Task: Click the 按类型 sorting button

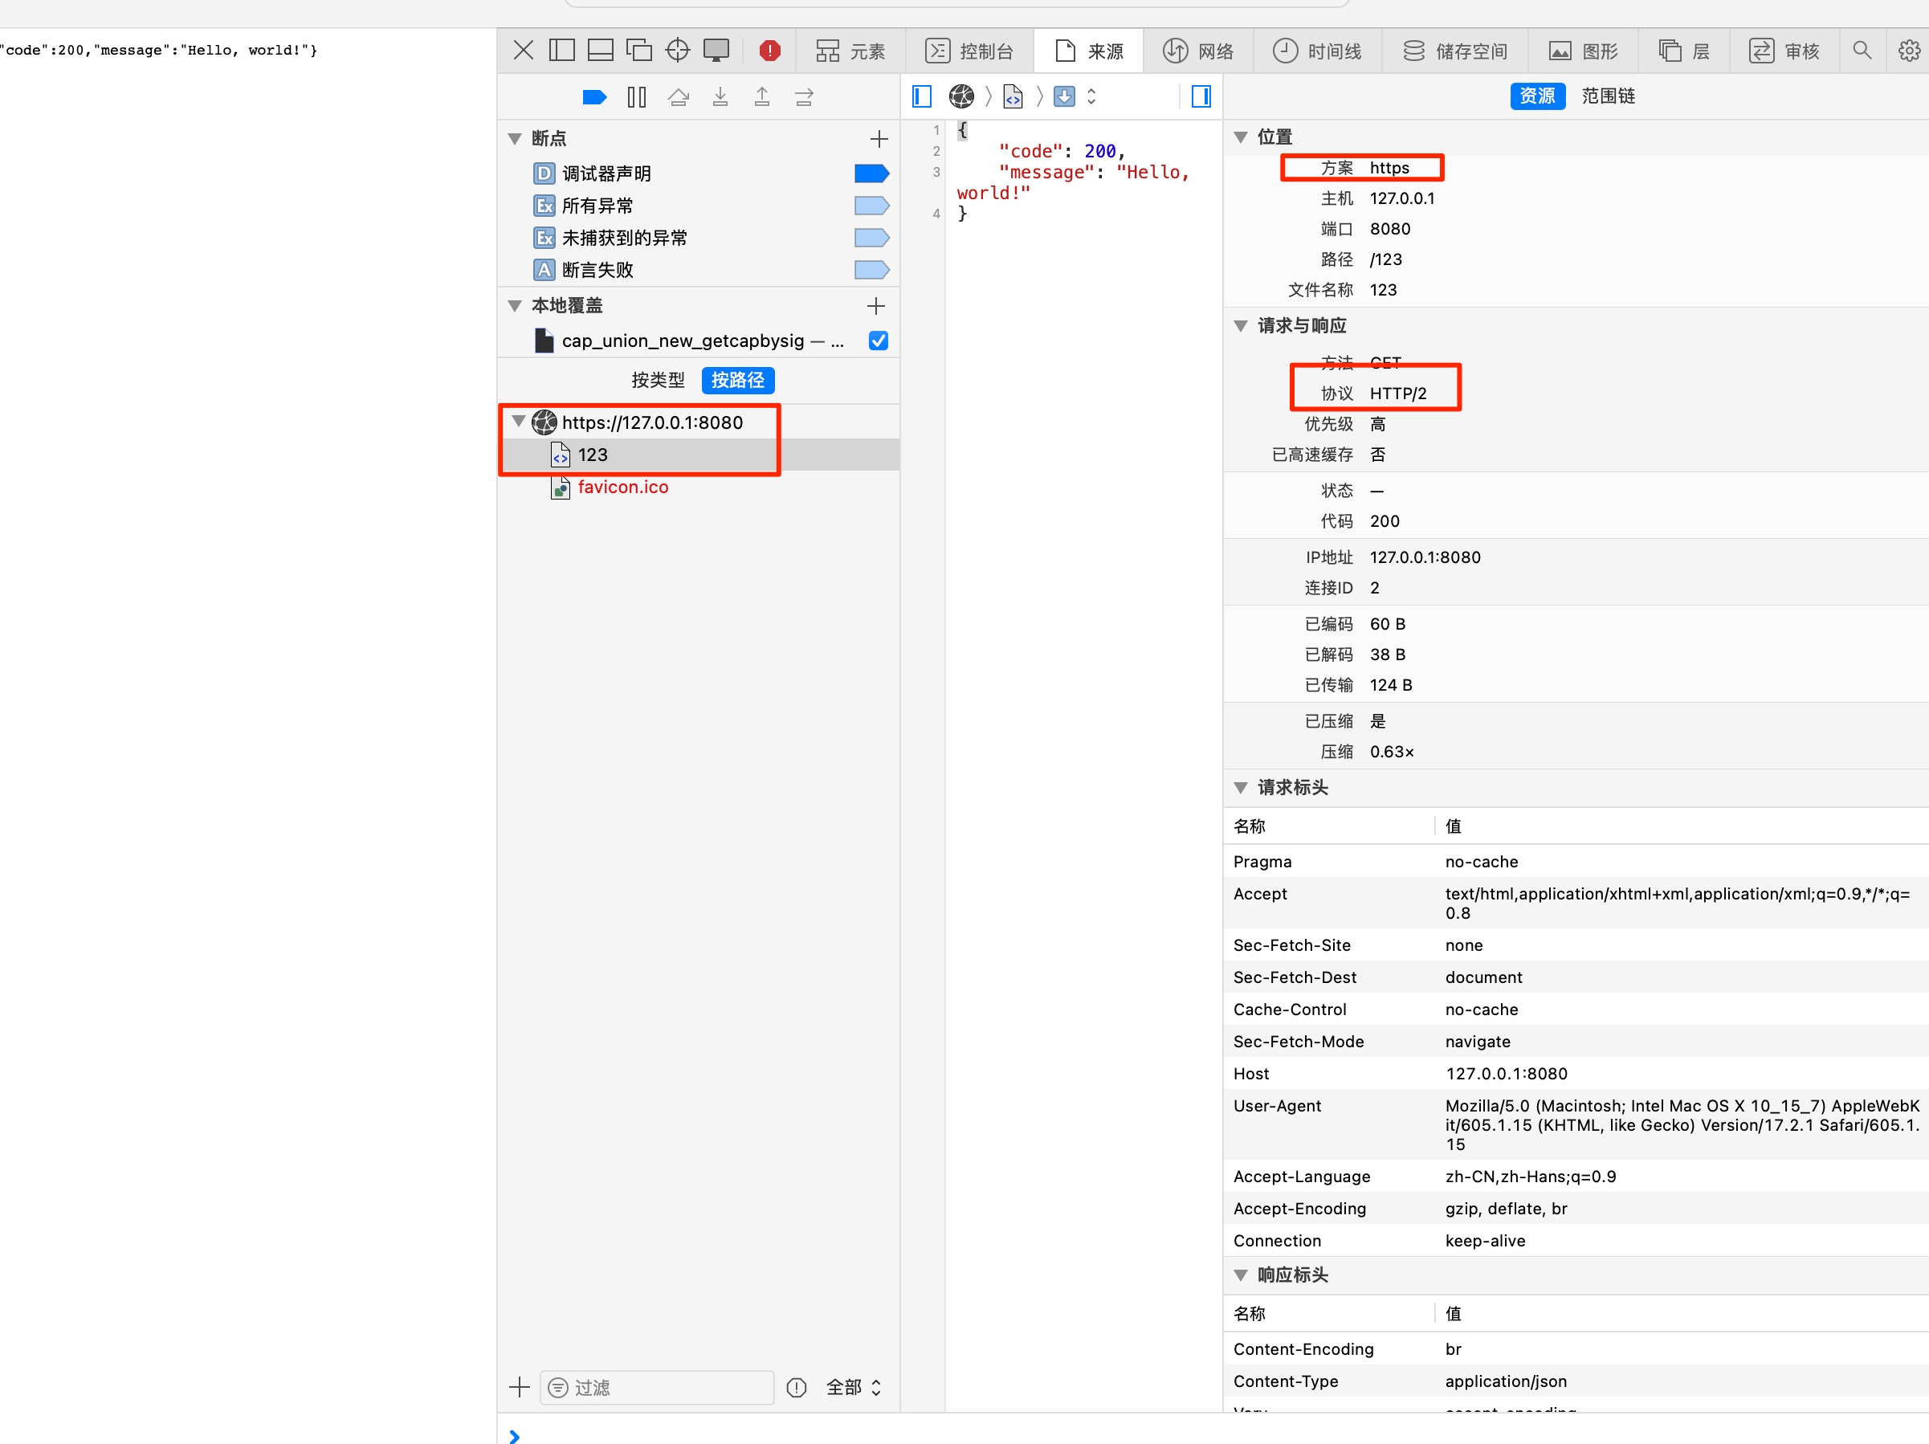Action: click(x=658, y=380)
